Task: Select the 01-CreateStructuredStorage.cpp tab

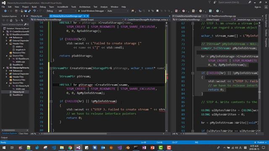Action: pos(187,16)
